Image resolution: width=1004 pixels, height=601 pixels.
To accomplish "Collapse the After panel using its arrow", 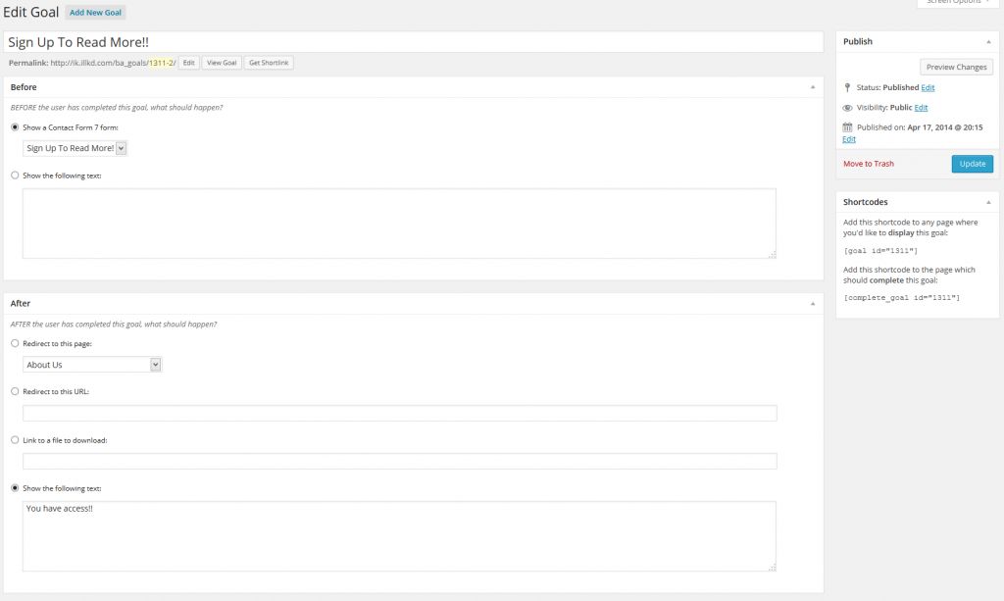I will point(812,304).
